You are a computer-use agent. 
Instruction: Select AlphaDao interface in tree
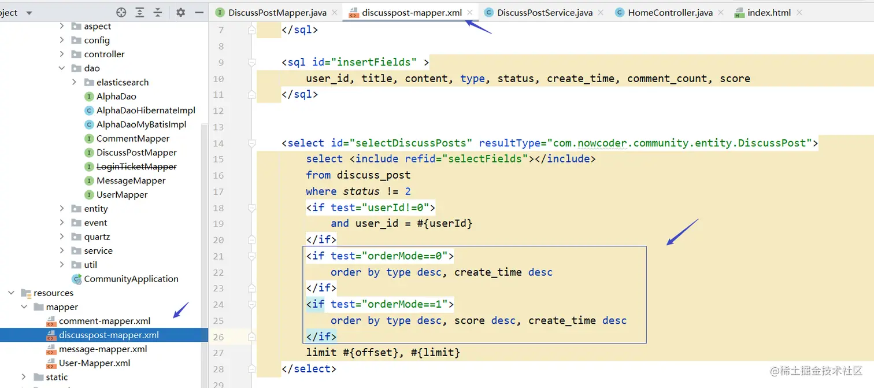tap(116, 96)
